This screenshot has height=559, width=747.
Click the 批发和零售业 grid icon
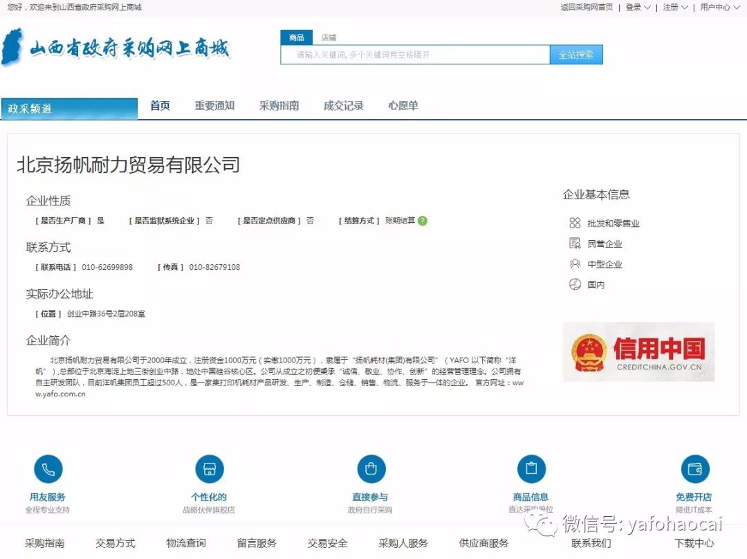(575, 223)
